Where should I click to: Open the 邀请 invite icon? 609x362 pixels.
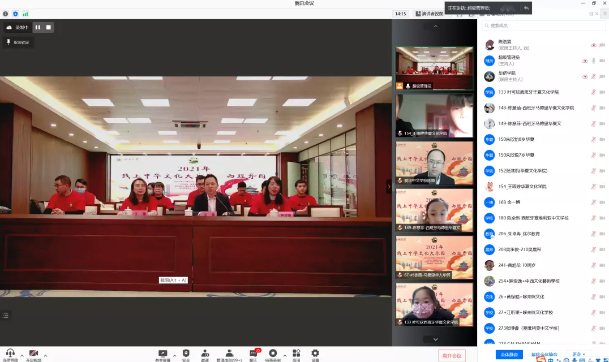point(205,354)
